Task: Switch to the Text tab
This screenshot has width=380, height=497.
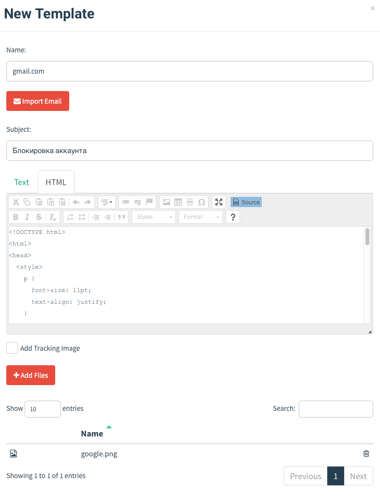Action: (21, 182)
